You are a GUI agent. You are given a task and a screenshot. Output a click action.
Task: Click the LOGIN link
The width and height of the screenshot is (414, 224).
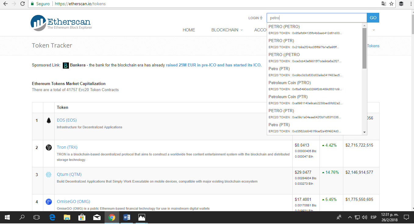point(255,18)
